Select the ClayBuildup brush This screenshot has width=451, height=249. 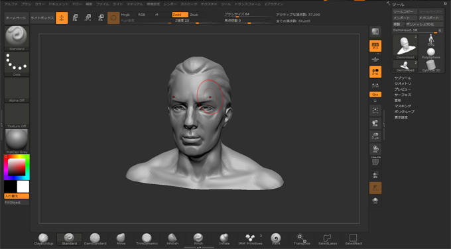coord(43,239)
